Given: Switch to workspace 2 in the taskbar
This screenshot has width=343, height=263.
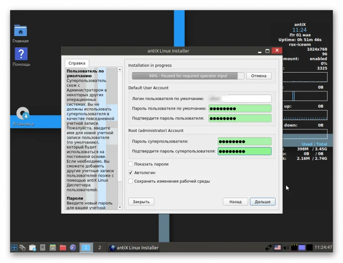Looking at the screenshot, I should [x=99, y=247].
